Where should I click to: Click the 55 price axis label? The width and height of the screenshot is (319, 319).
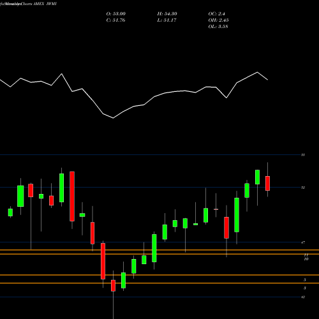pos(303,155)
